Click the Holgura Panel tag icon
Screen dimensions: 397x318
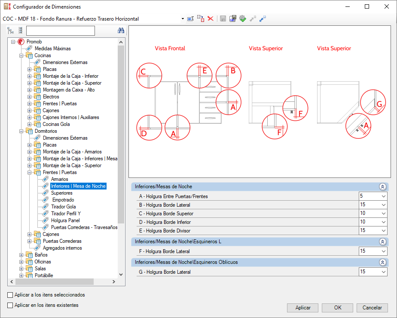[46, 220]
